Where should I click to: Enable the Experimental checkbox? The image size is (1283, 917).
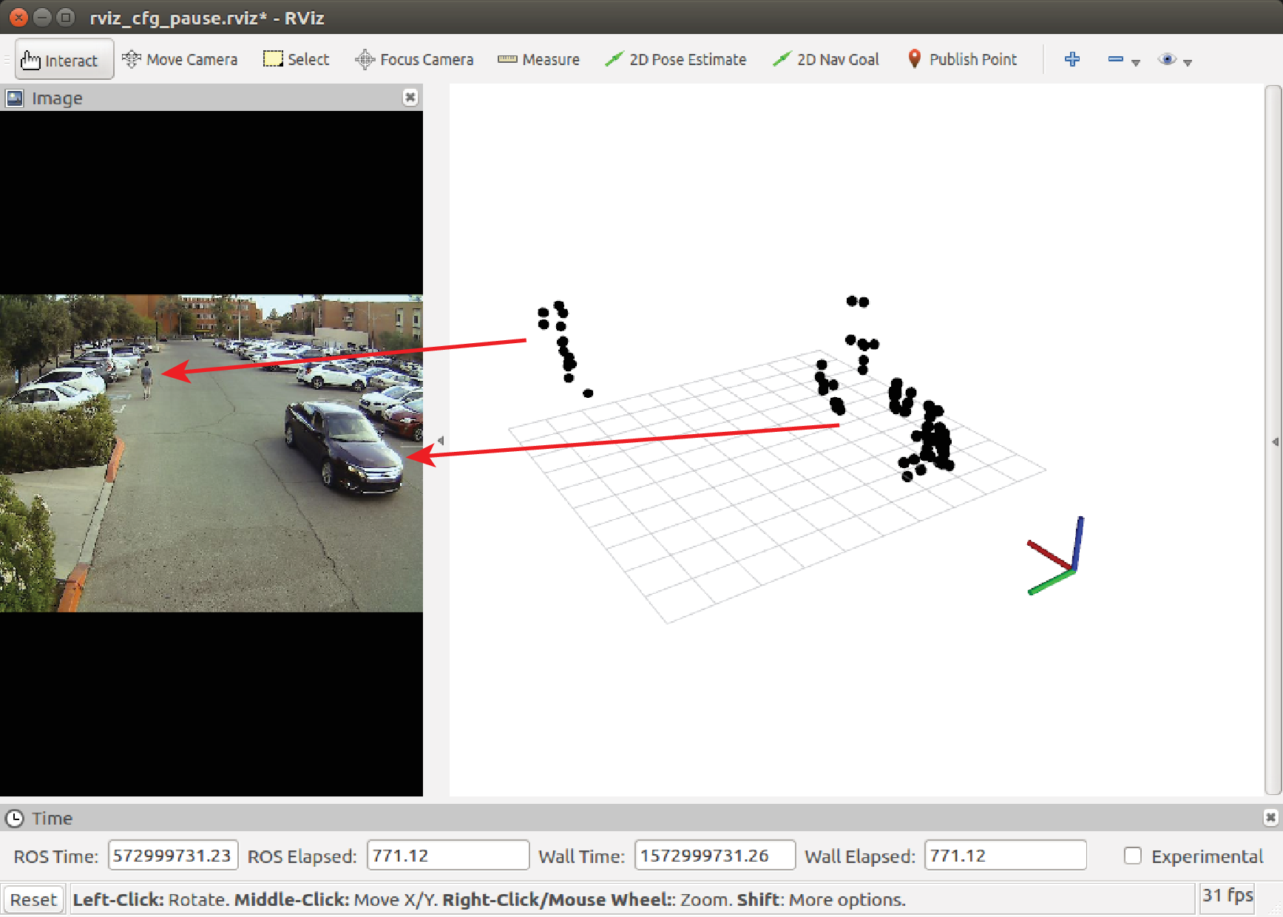point(1133,856)
